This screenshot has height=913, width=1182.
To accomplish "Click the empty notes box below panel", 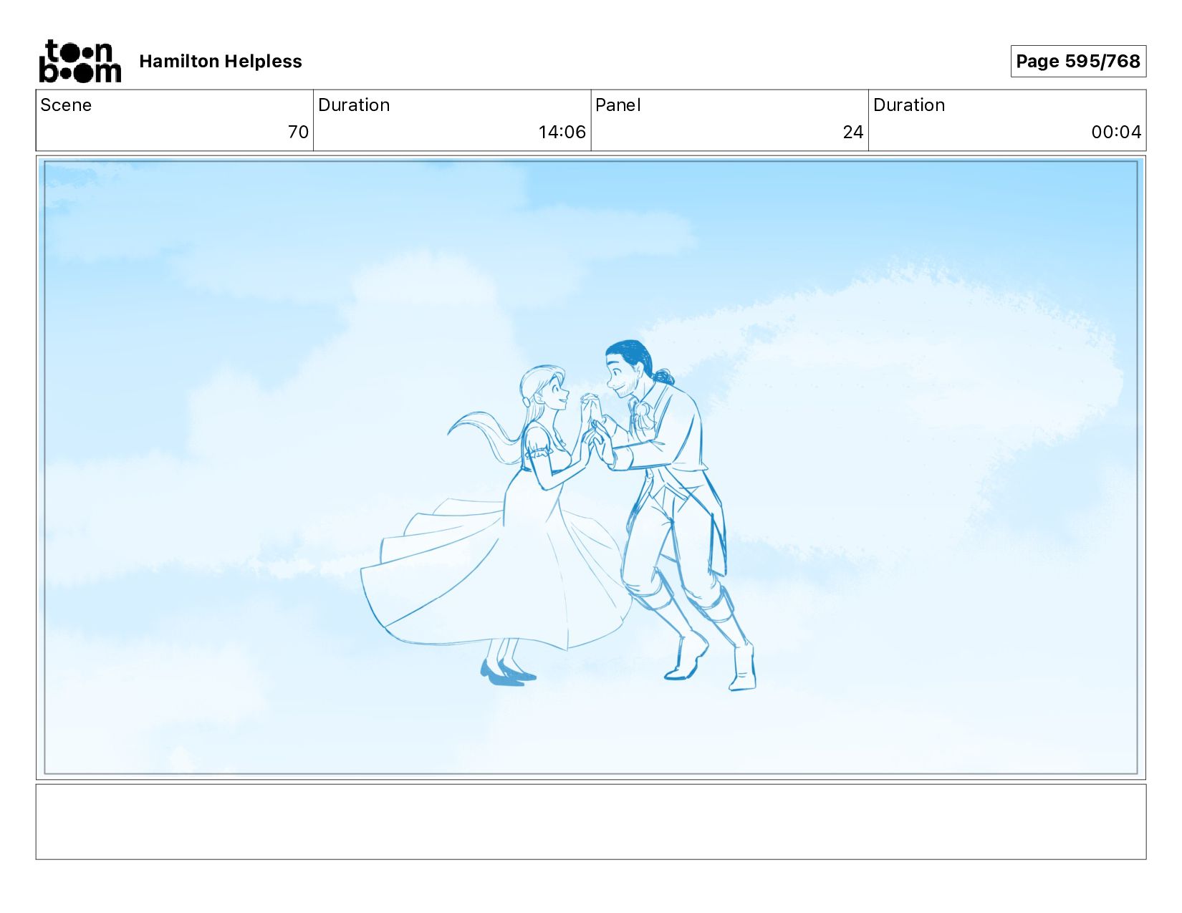I will click(591, 821).
